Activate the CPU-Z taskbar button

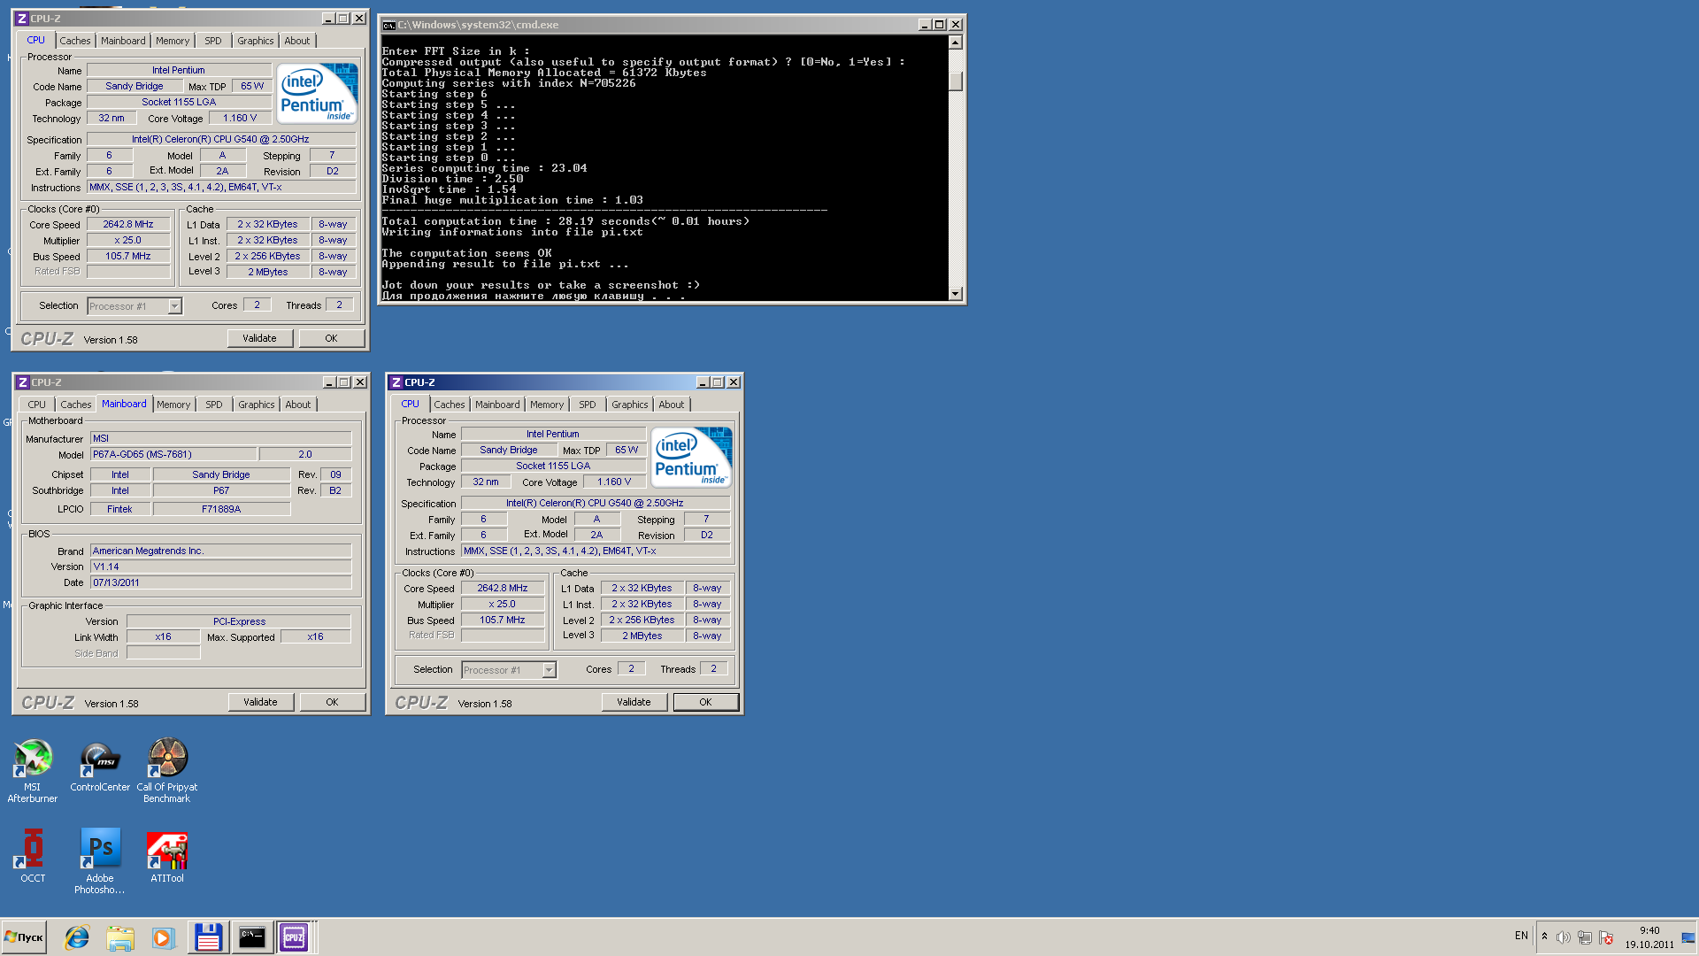(294, 937)
